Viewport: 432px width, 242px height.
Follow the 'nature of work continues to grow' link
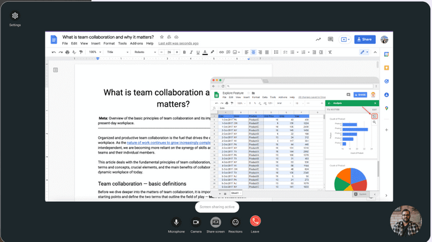[168, 143]
